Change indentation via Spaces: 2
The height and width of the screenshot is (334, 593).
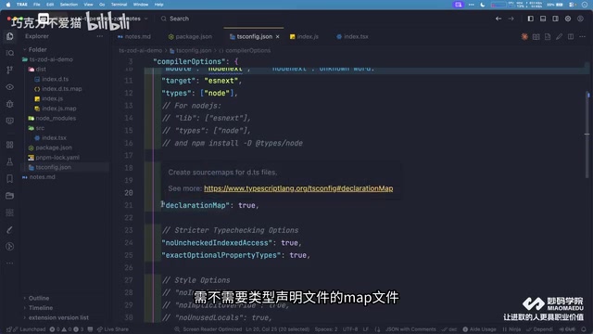tap(325, 329)
